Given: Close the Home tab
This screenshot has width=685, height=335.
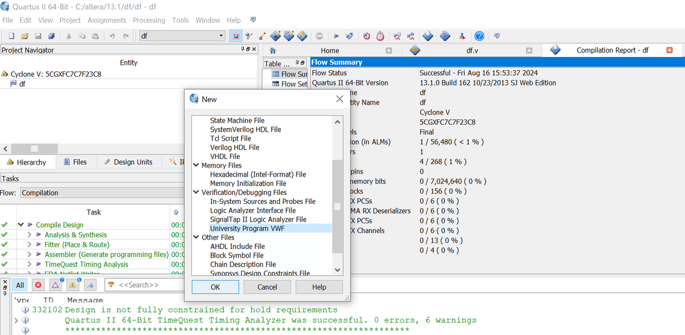Looking at the screenshot, I should [389, 50].
